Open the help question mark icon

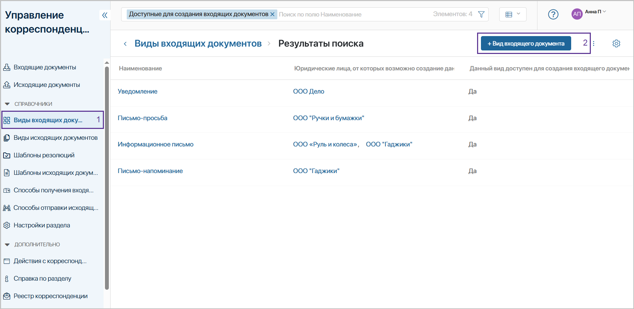click(x=553, y=14)
